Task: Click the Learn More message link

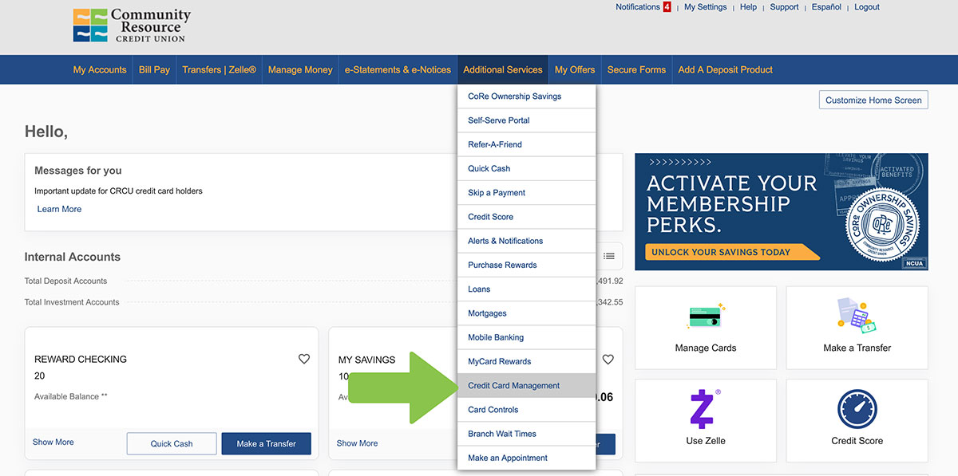Action: [59, 209]
